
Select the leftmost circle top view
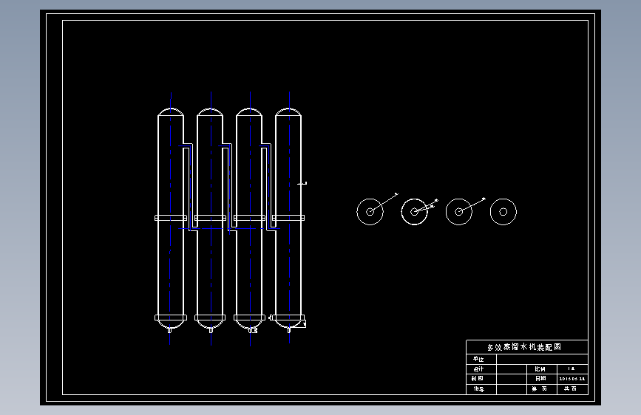point(370,212)
